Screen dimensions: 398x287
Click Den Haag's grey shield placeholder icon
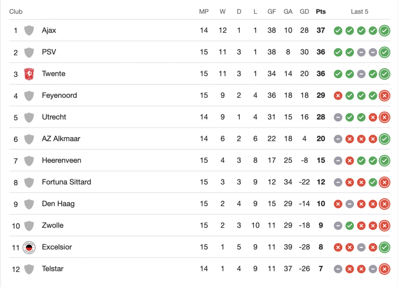tap(29, 204)
